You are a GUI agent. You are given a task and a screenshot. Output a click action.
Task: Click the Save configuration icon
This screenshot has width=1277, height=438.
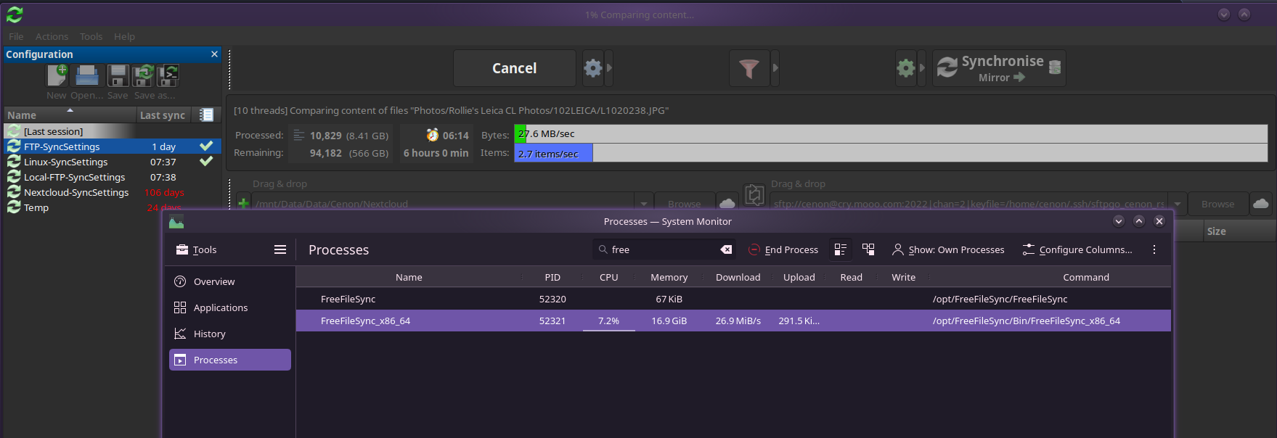[x=118, y=75]
